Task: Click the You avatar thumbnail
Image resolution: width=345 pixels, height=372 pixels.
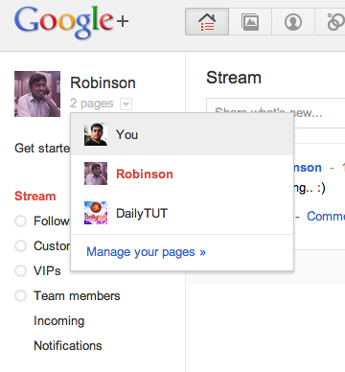Action: [96, 134]
